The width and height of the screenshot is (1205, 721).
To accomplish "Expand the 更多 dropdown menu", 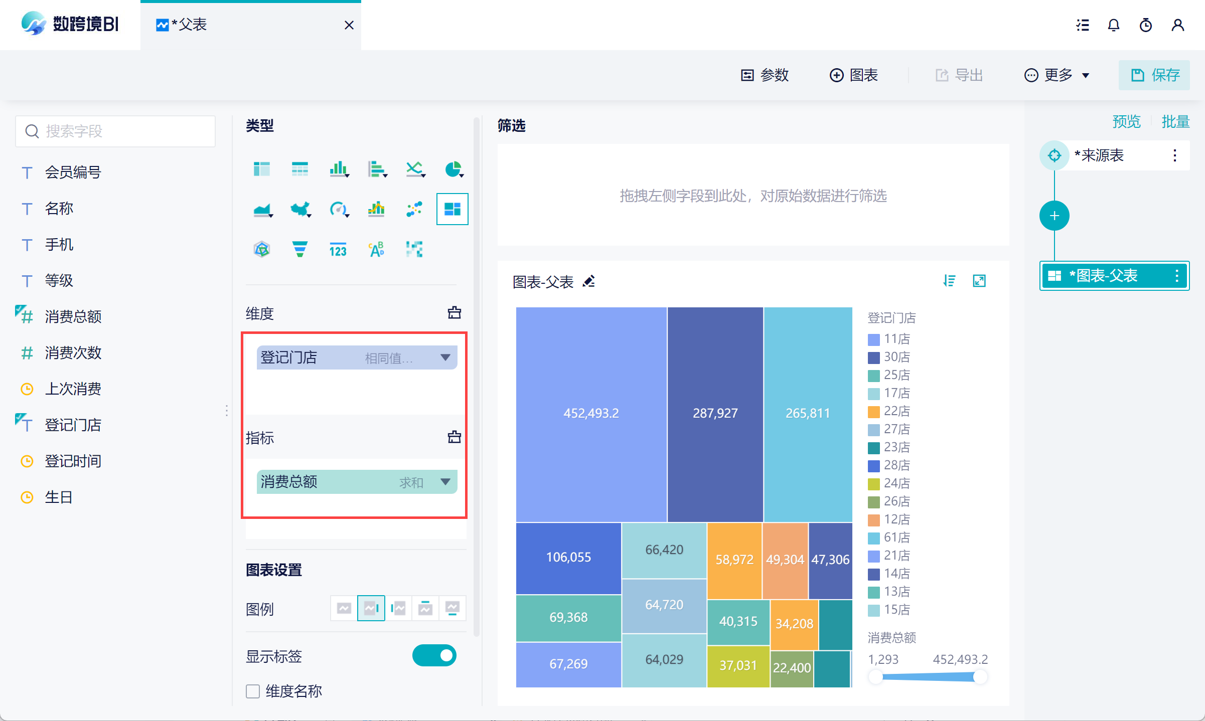I will (x=1057, y=75).
